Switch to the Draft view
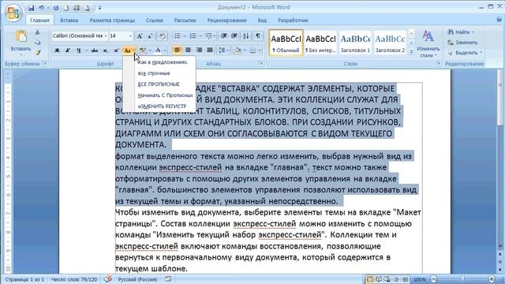The height and width of the screenshot is (284, 505). [x=405, y=278]
